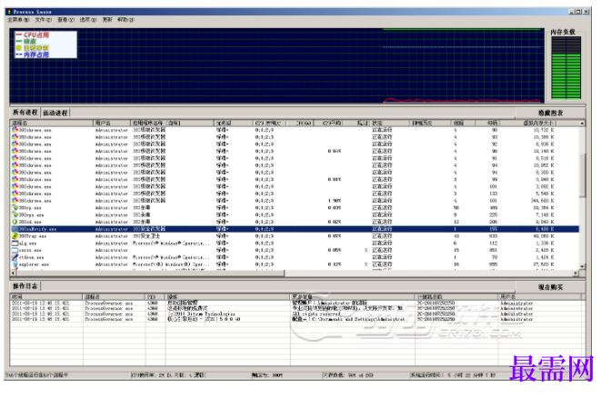
Task: Open the 主菜单 menu
Action: tap(18, 19)
